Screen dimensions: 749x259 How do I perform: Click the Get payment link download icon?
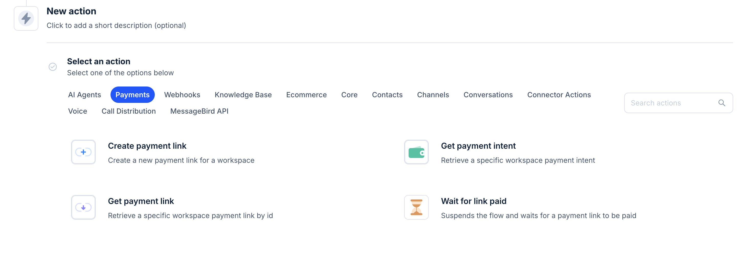(x=83, y=207)
